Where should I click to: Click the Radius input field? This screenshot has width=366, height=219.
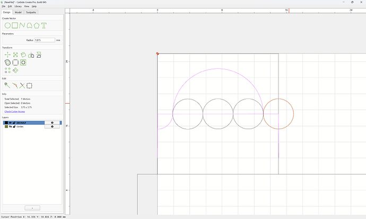tap(45, 40)
